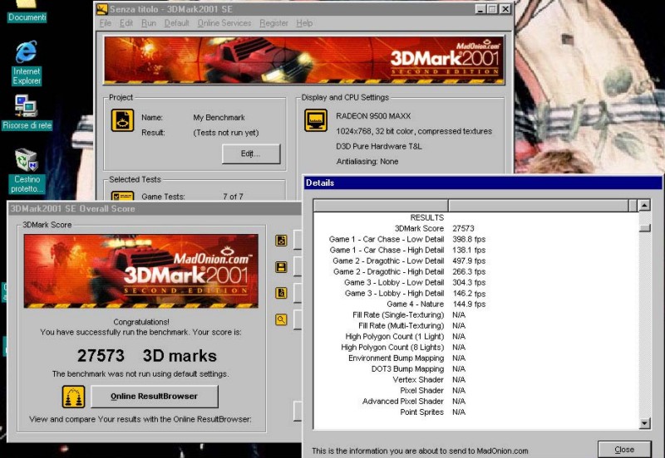665x458 pixels.
Task: Select DOT3 Bump Mapping row
Action: (475, 368)
